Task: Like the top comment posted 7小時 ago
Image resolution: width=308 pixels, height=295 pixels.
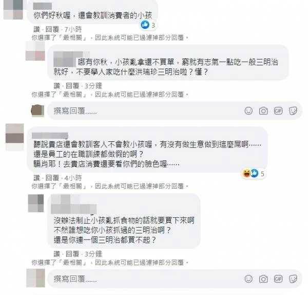Action: 37,29
